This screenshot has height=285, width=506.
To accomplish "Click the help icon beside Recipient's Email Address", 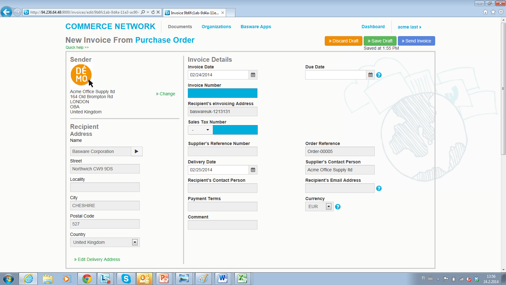I will coord(379,188).
